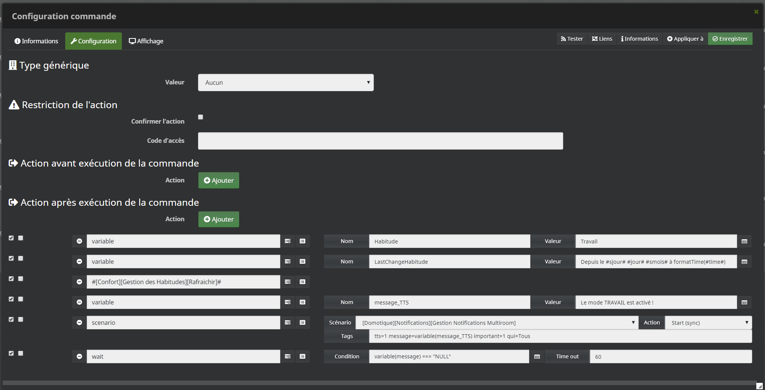Open Type générique Valeur dropdown (Aucun)
This screenshot has height=390, width=765.
click(x=286, y=83)
